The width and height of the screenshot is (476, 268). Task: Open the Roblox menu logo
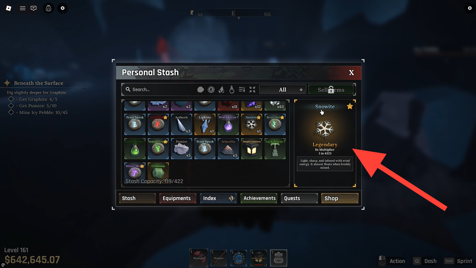(x=8, y=8)
